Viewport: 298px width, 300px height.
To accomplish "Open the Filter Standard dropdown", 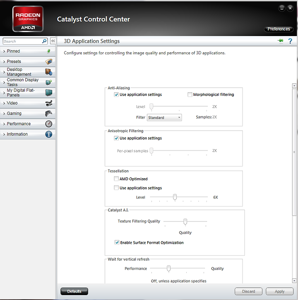I will [164, 118].
